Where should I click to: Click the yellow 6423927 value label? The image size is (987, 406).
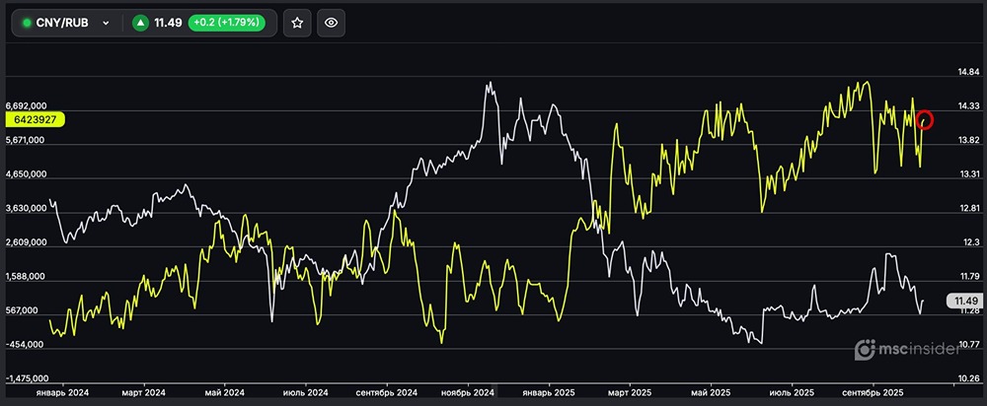pos(36,119)
